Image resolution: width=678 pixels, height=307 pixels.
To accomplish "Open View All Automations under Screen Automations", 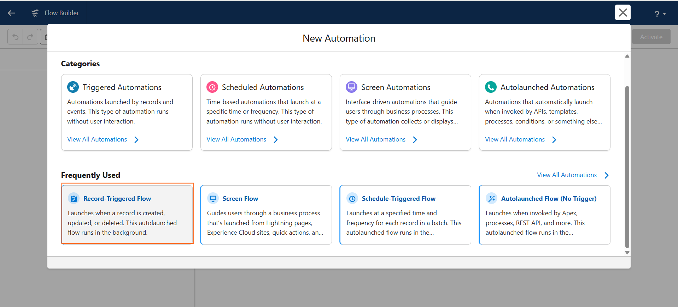I will tap(375, 139).
